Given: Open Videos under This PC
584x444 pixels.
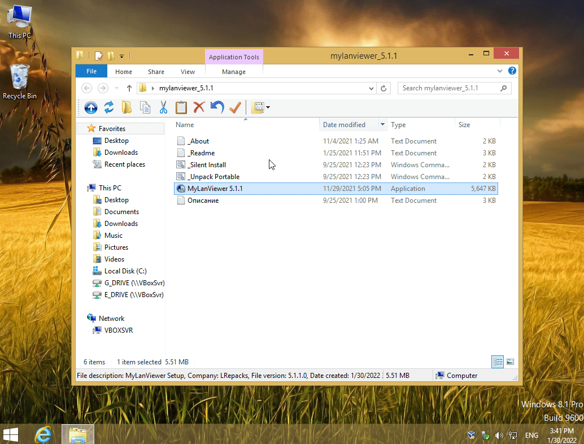Looking at the screenshot, I should 114,259.
